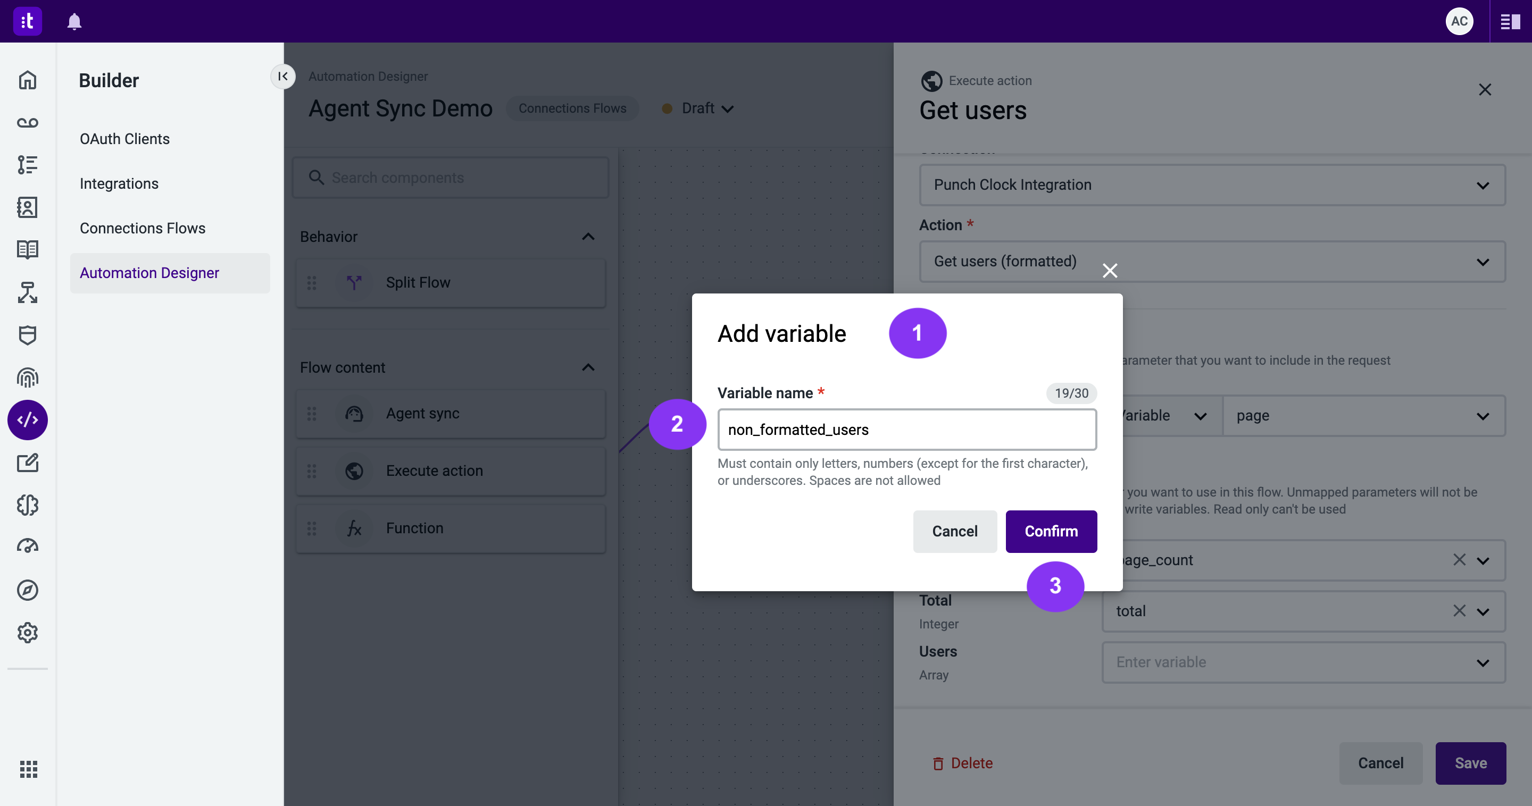
Task: Click the Search components field
Action: coord(451,178)
